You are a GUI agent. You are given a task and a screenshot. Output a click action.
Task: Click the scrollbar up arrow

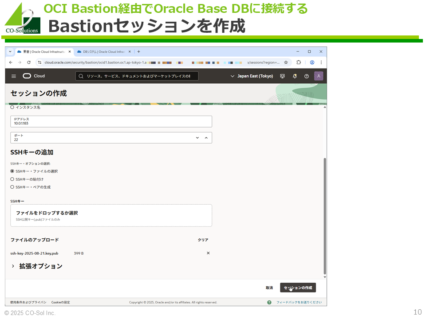(x=325, y=107)
